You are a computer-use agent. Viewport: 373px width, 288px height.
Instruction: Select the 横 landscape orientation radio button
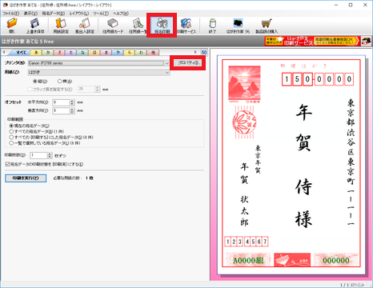pyautogui.click(x=60, y=82)
